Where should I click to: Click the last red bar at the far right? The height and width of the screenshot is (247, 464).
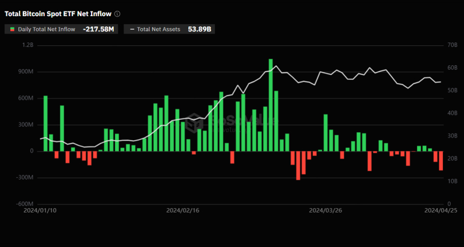pos(441,161)
